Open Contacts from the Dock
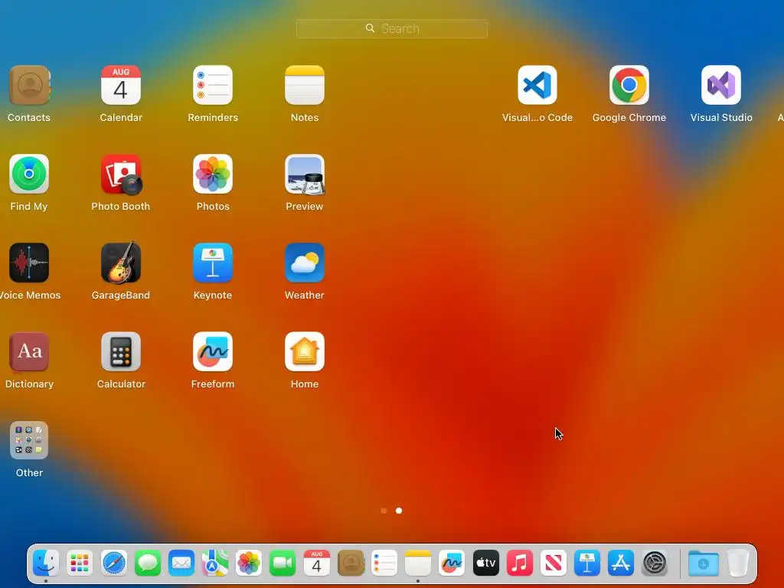 pos(351,563)
